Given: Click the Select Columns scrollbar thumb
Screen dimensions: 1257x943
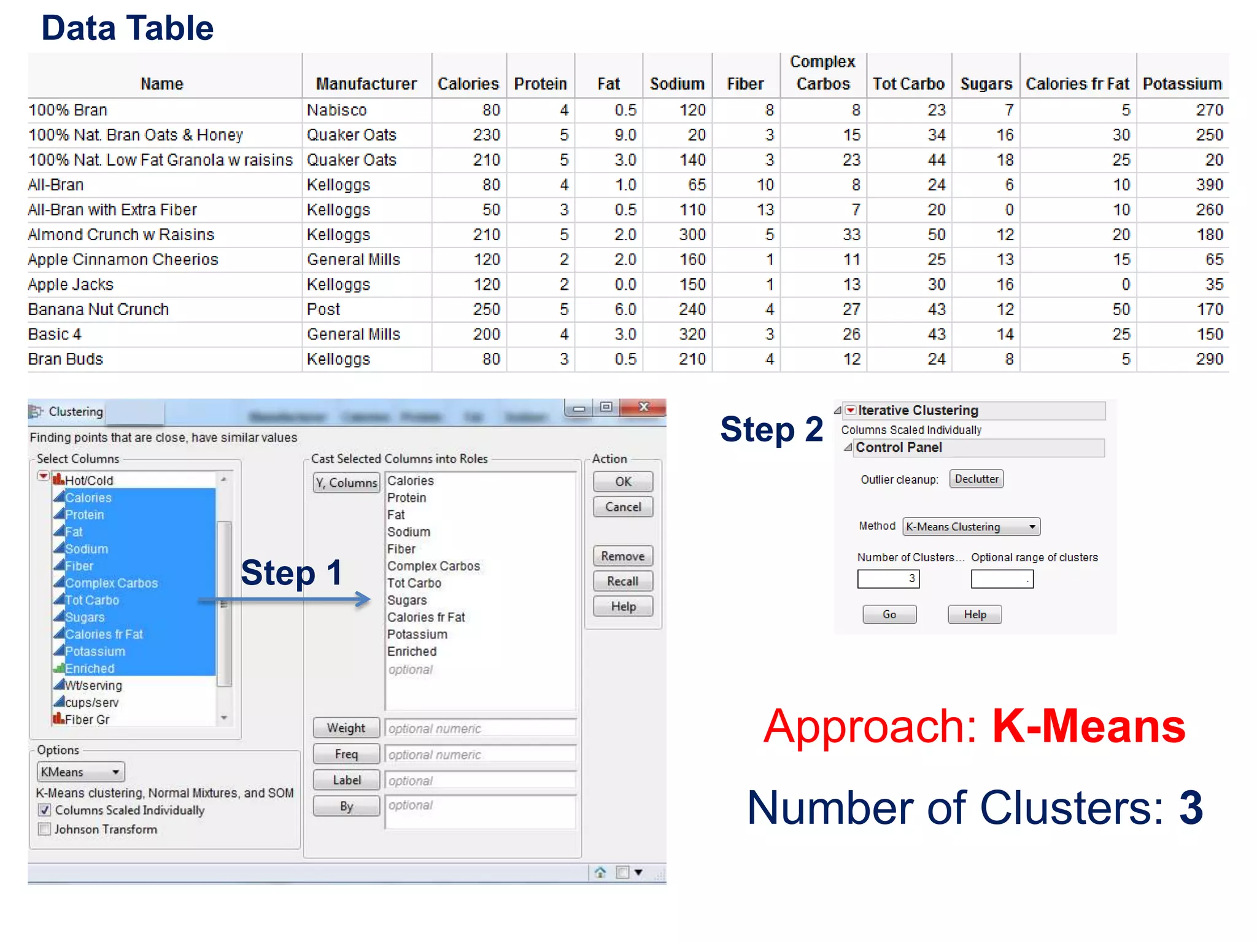Looking at the screenshot, I should click(x=224, y=603).
